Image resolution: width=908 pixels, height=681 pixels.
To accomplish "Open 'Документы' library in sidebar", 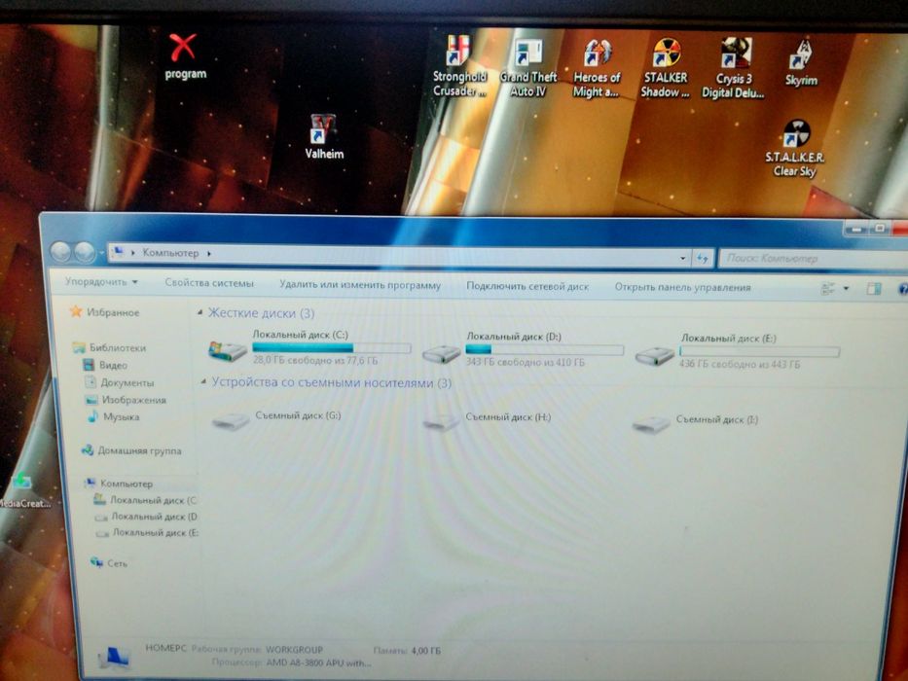I will [127, 382].
